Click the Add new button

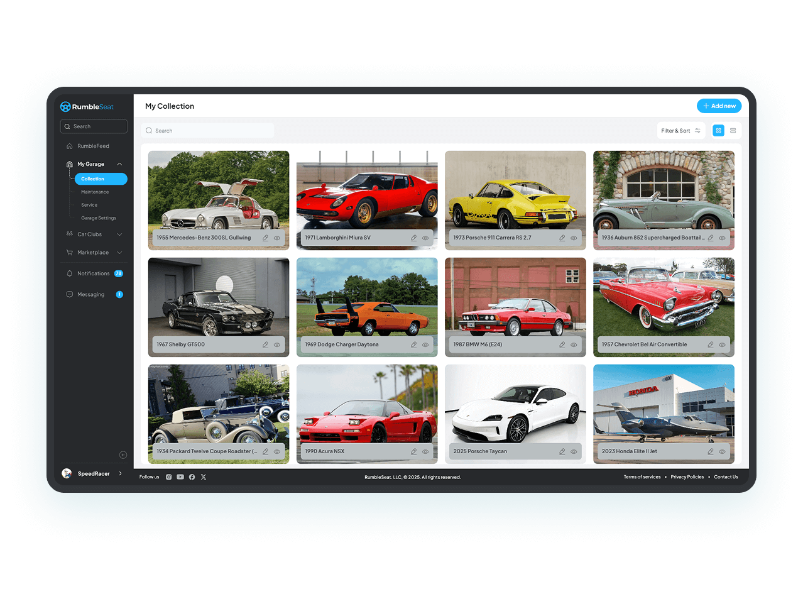pyautogui.click(x=719, y=106)
